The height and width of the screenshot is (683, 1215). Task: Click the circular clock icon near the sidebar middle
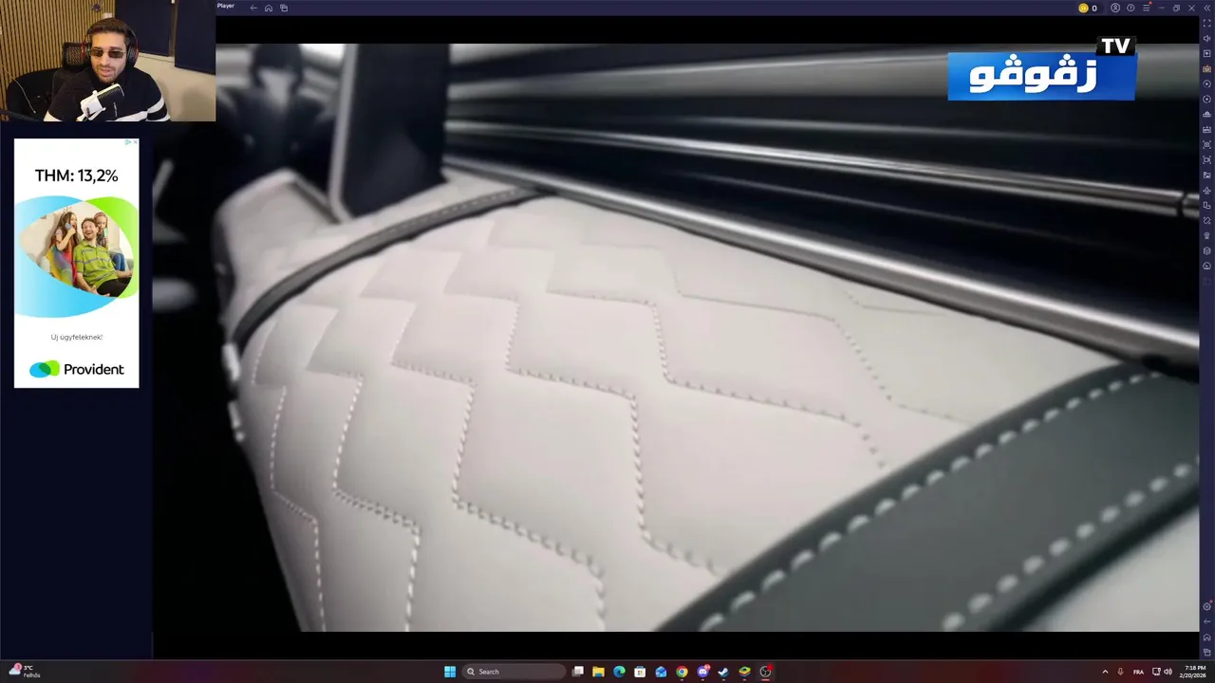pos(1206,266)
